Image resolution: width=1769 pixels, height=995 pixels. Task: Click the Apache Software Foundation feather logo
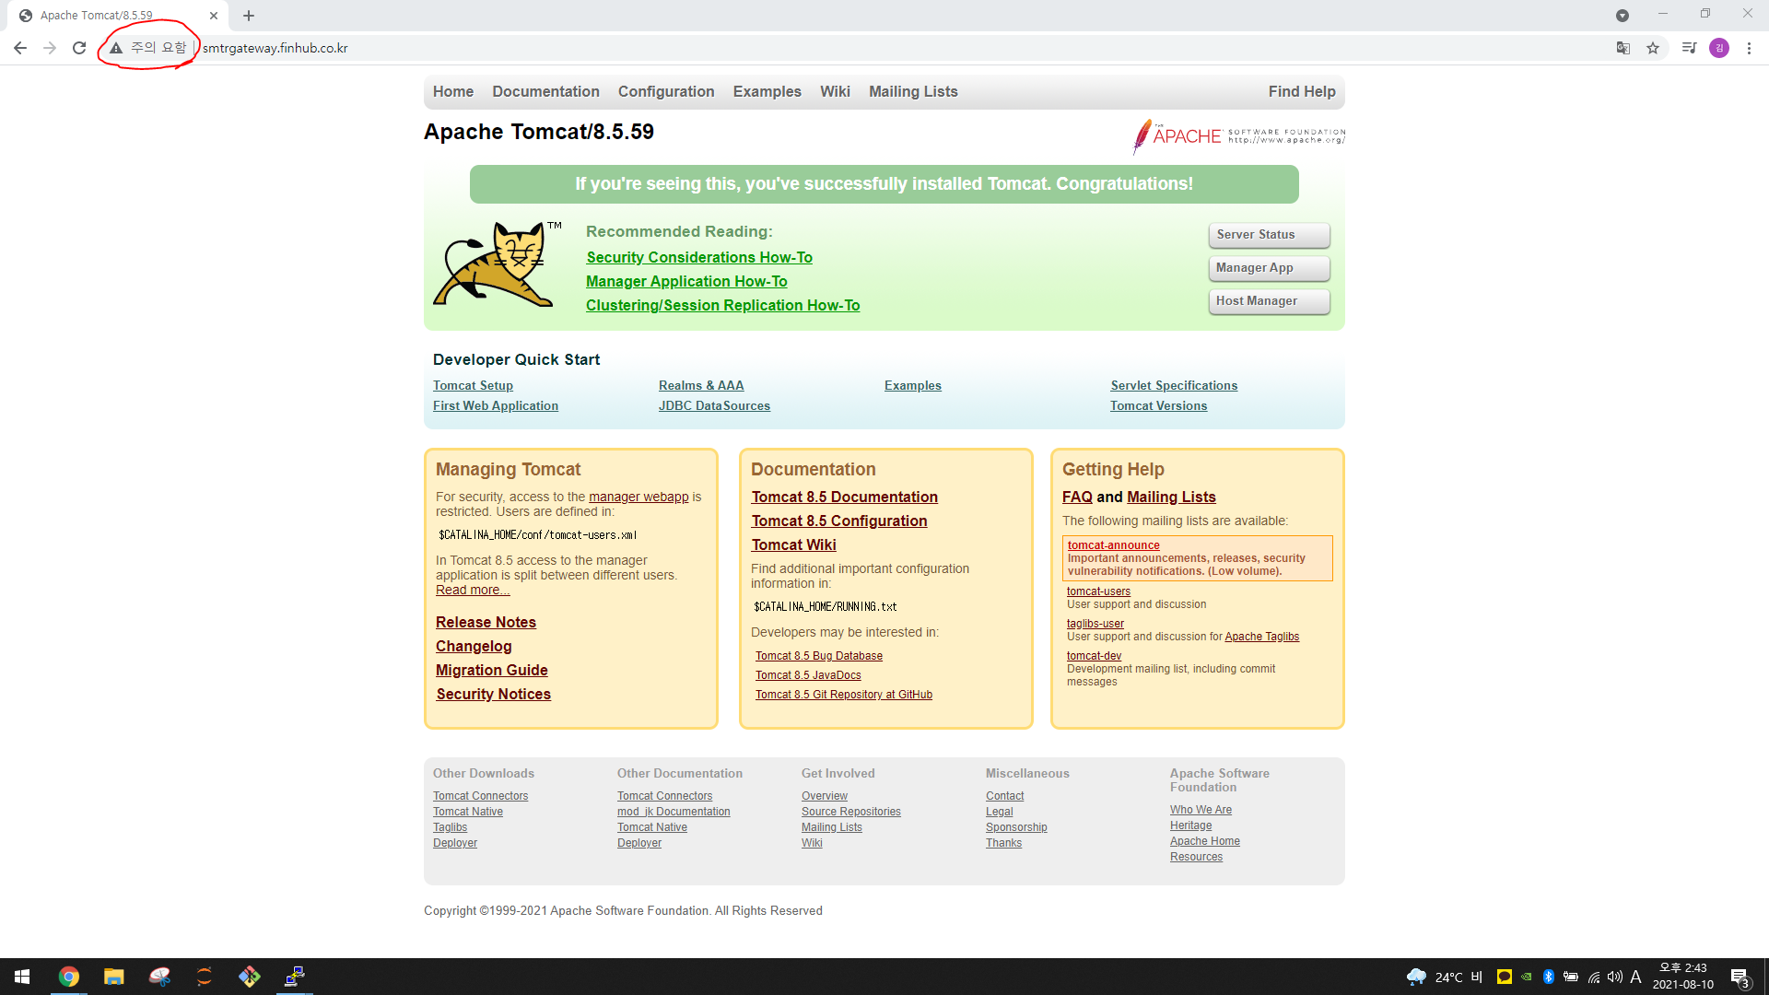click(1239, 136)
